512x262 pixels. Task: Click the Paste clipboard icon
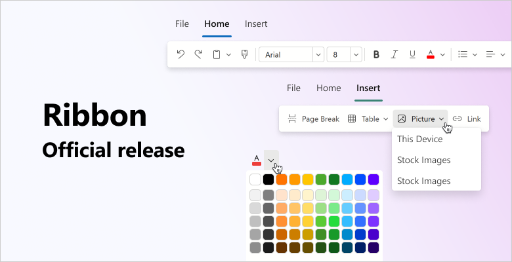(216, 54)
